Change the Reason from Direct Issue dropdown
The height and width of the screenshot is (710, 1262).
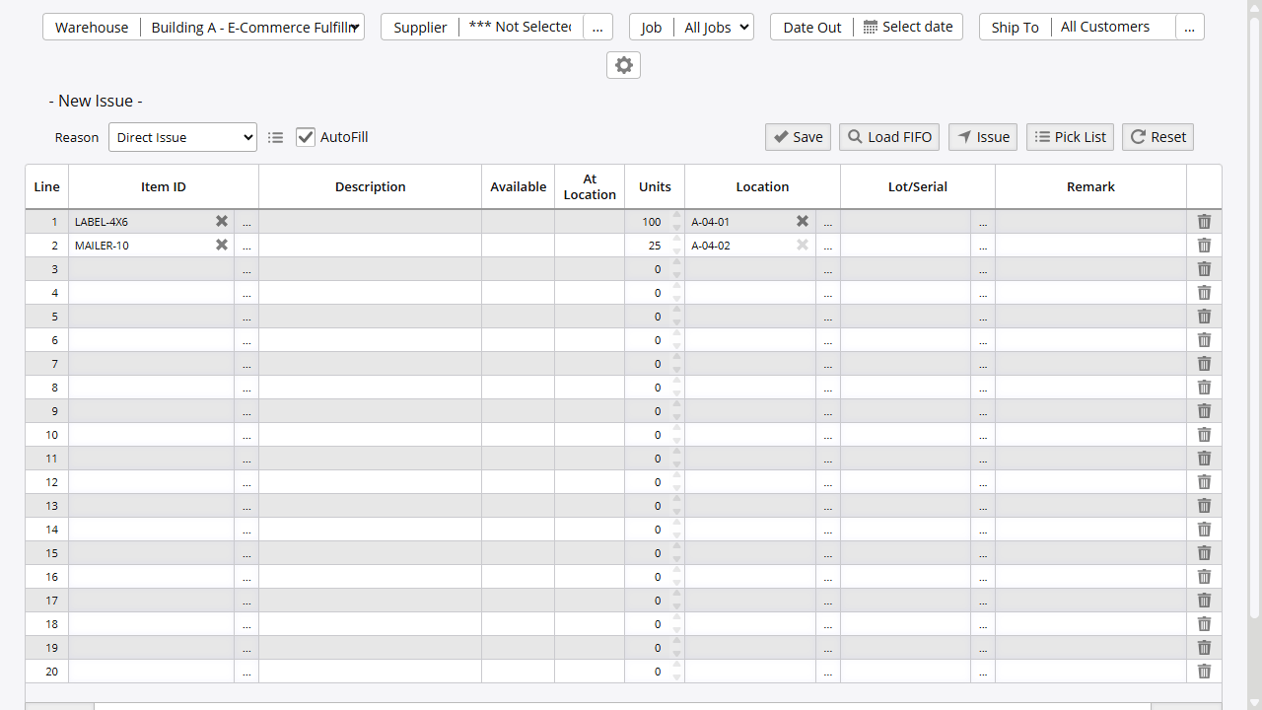click(x=182, y=137)
